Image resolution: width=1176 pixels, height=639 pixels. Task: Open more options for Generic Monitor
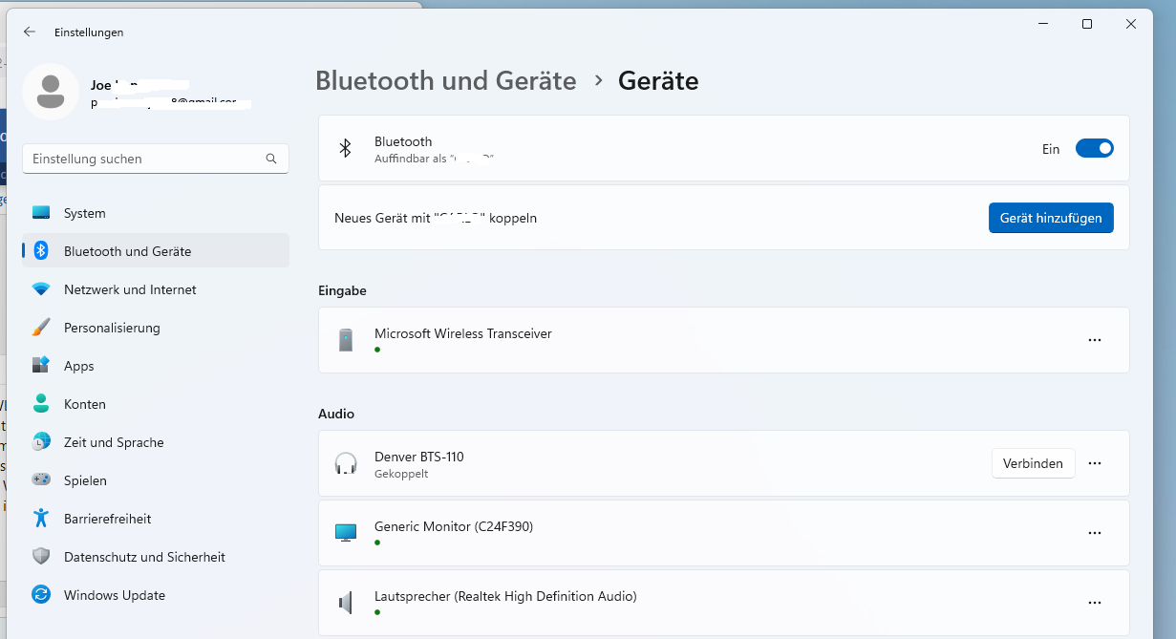1095,533
